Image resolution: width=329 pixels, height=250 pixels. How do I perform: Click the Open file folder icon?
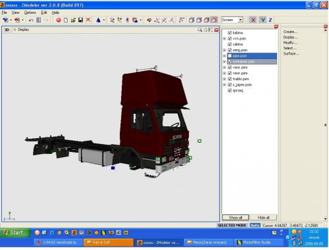73,20
